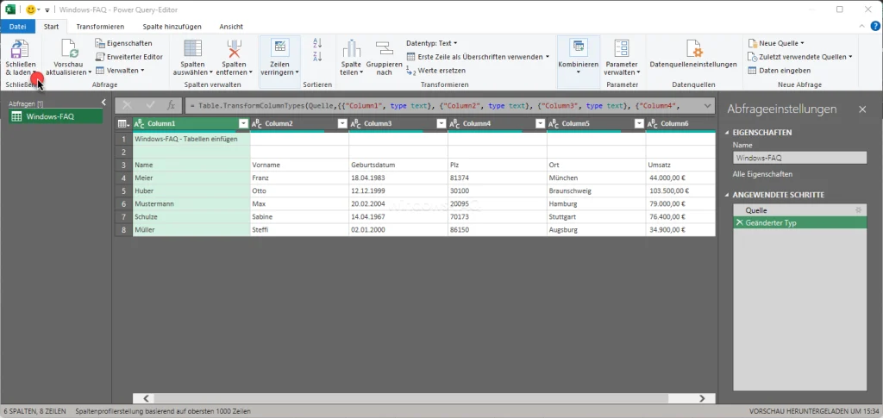This screenshot has width=883, height=418.
Task: Switch to the Start tab
Action: [51, 27]
